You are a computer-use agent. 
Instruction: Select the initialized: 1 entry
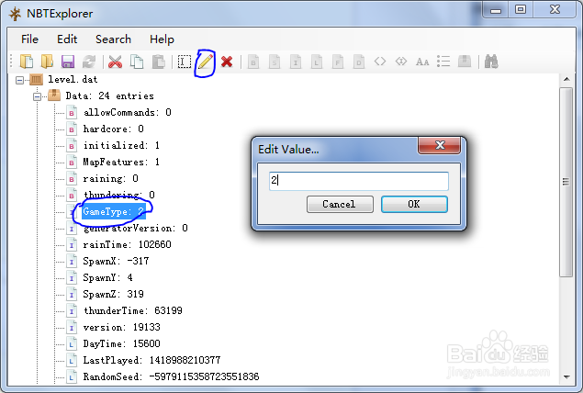[121, 145]
